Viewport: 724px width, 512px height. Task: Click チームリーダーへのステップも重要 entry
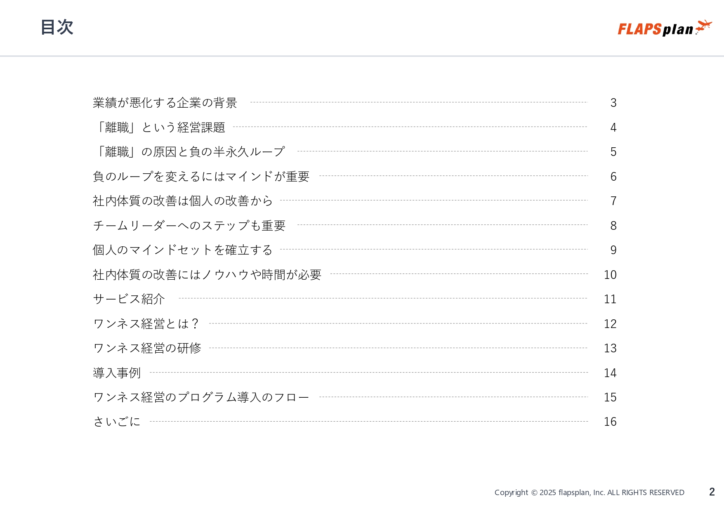[189, 226]
